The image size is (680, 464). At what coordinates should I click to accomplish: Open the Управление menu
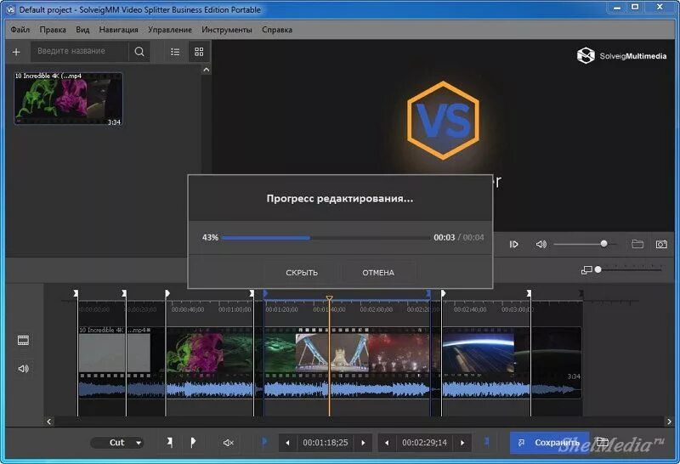coord(170,30)
